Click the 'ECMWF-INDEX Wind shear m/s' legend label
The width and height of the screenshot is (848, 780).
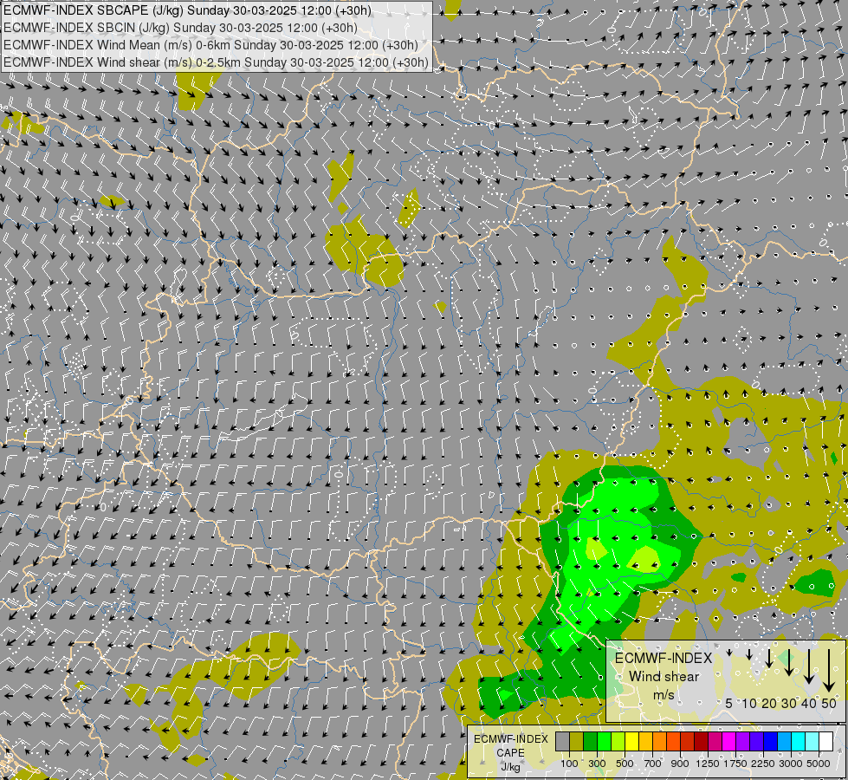pyautogui.click(x=664, y=676)
